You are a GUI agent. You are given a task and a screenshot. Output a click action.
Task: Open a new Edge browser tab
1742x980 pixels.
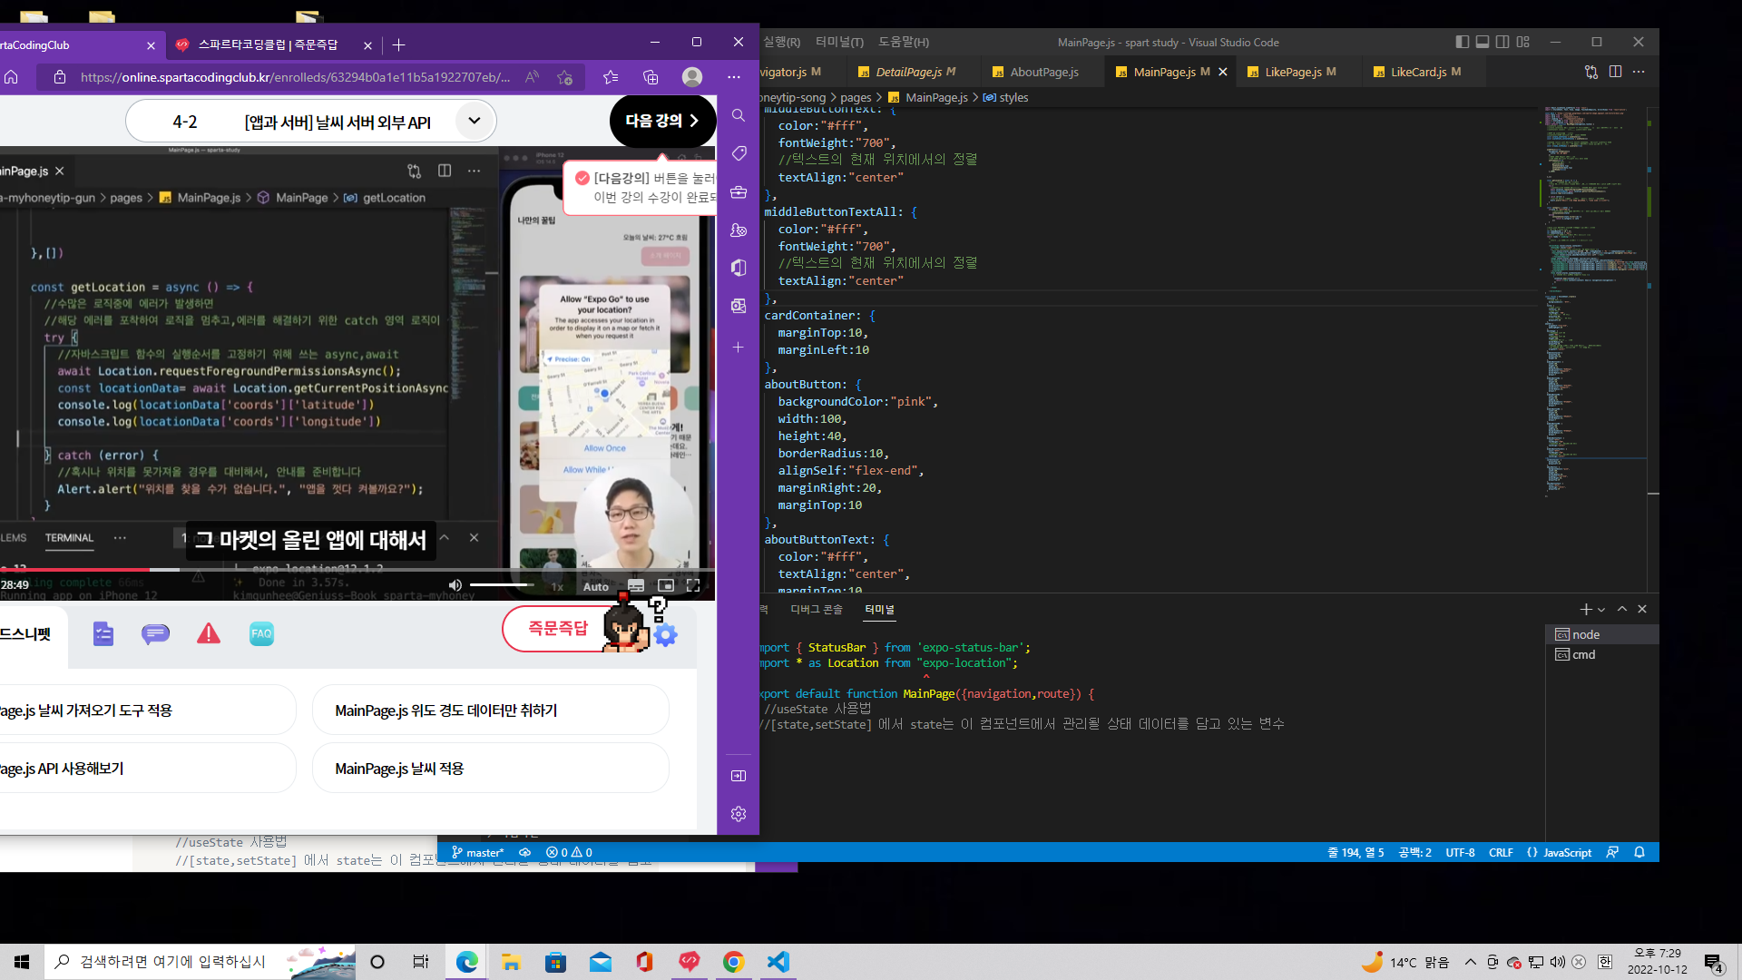[x=399, y=44]
